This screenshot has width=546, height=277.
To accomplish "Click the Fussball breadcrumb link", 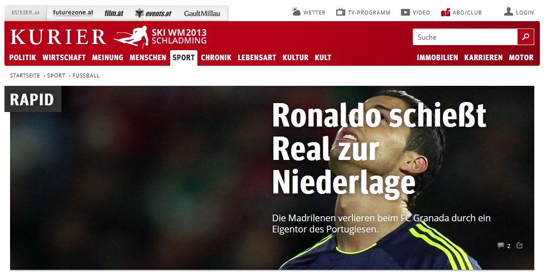I will [x=86, y=75].
